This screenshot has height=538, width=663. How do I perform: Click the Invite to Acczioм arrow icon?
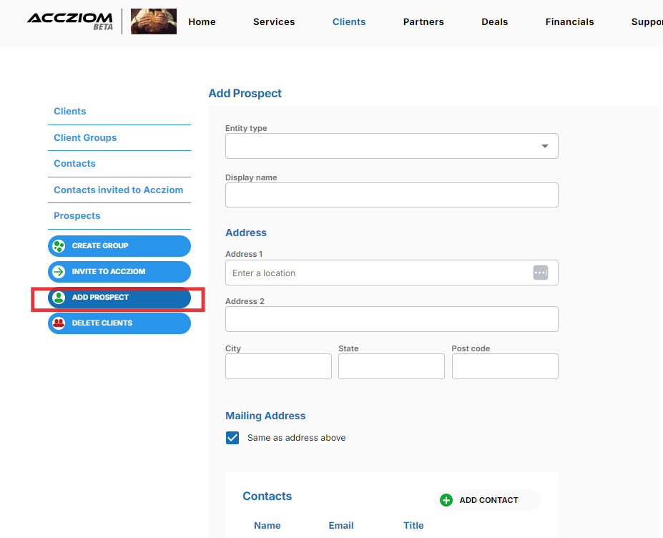tap(59, 272)
